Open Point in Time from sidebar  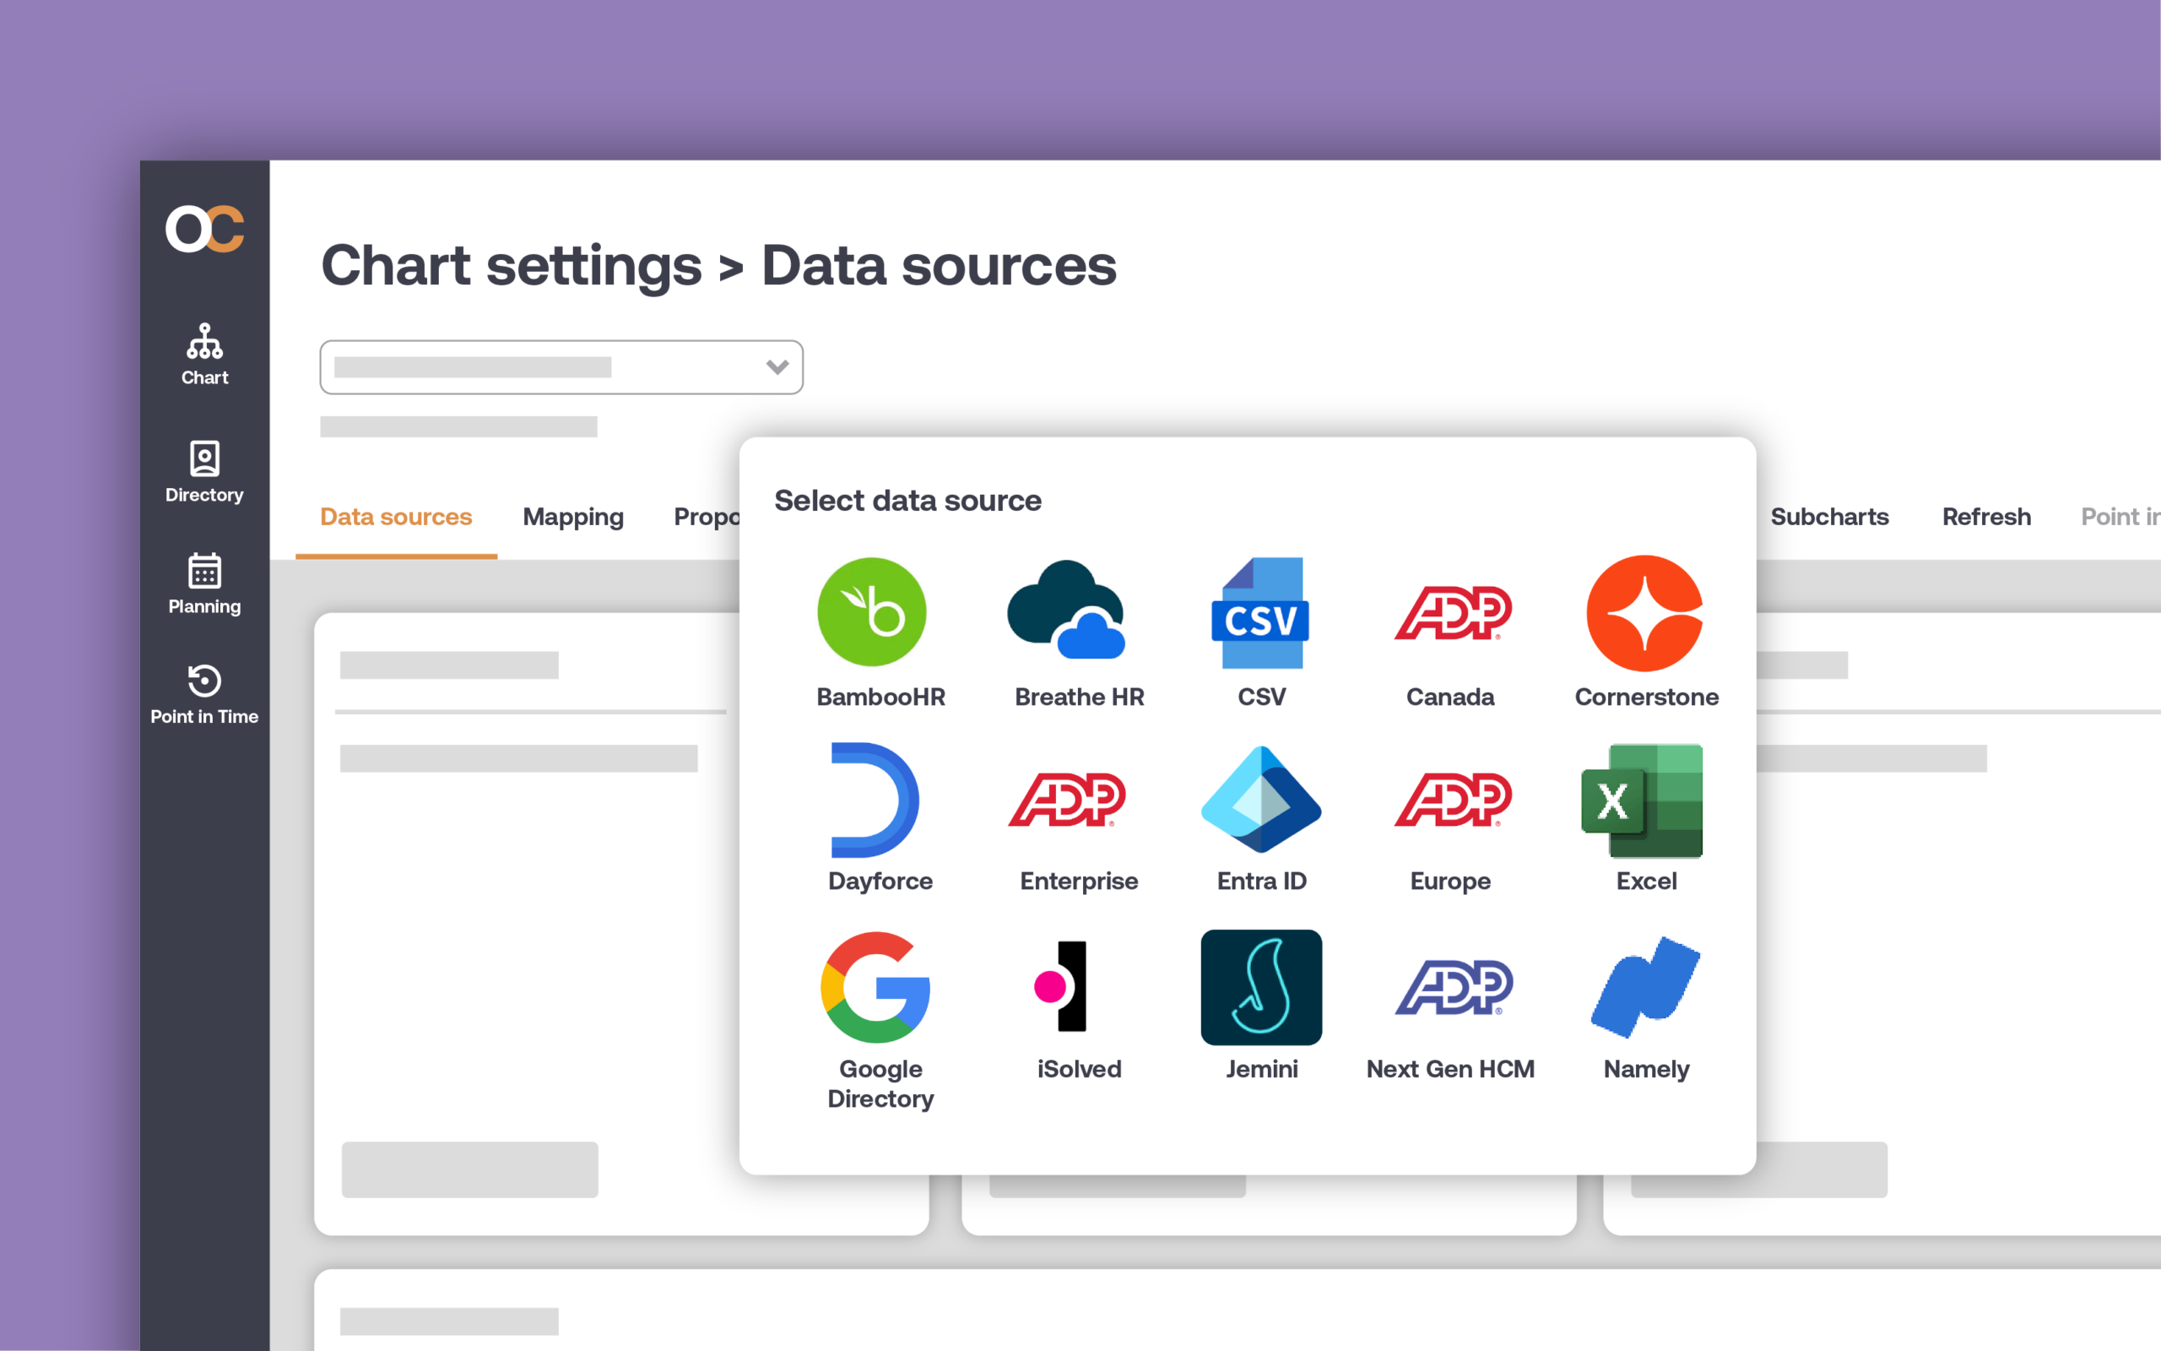(x=204, y=694)
